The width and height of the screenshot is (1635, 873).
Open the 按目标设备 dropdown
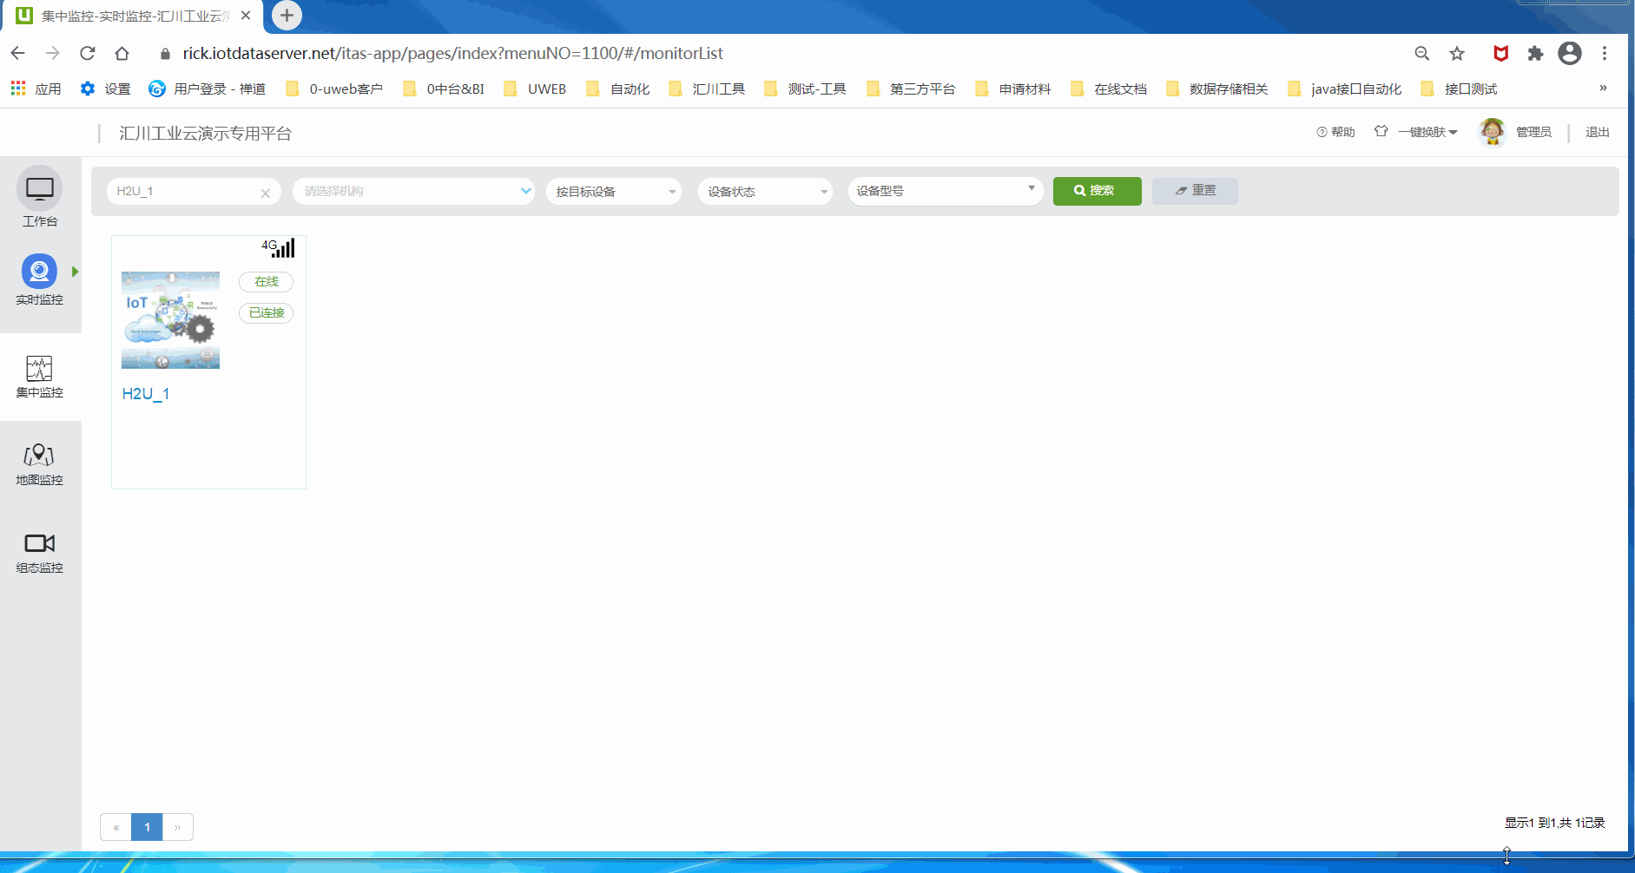coord(614,192)
